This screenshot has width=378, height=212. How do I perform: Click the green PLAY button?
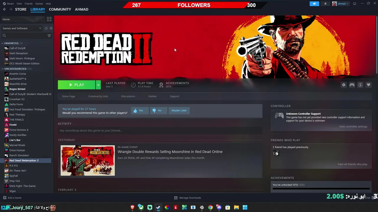[x=76, y=85]
